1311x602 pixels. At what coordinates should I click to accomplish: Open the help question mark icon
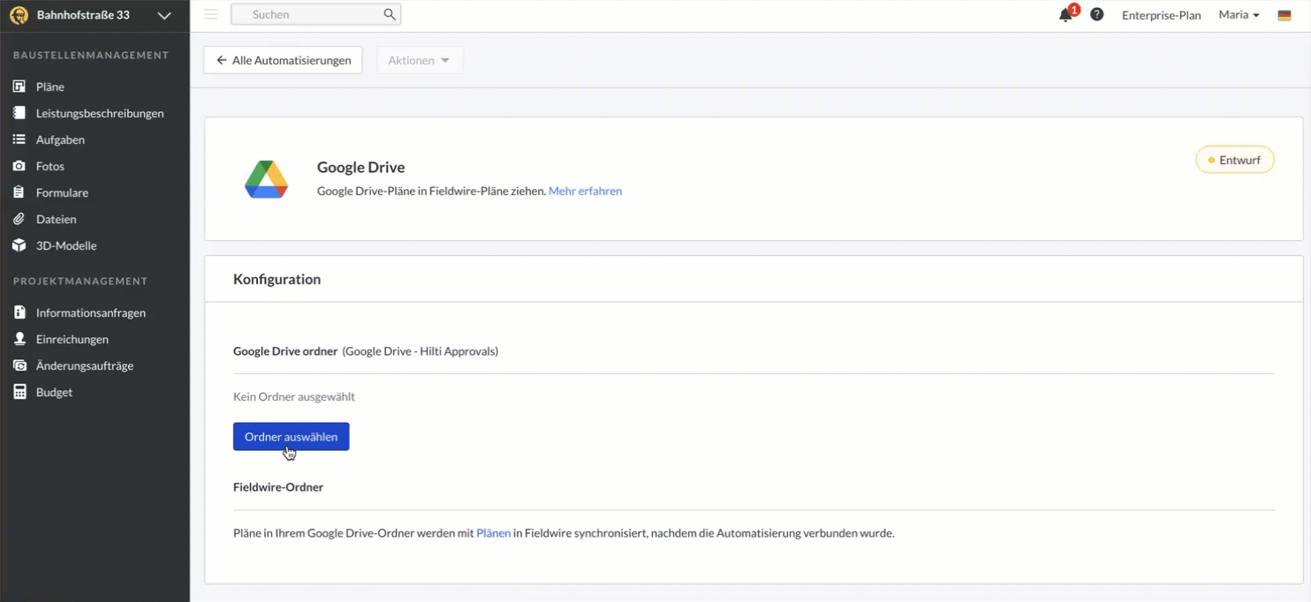pyautogui.click(x=1097, y=14)
